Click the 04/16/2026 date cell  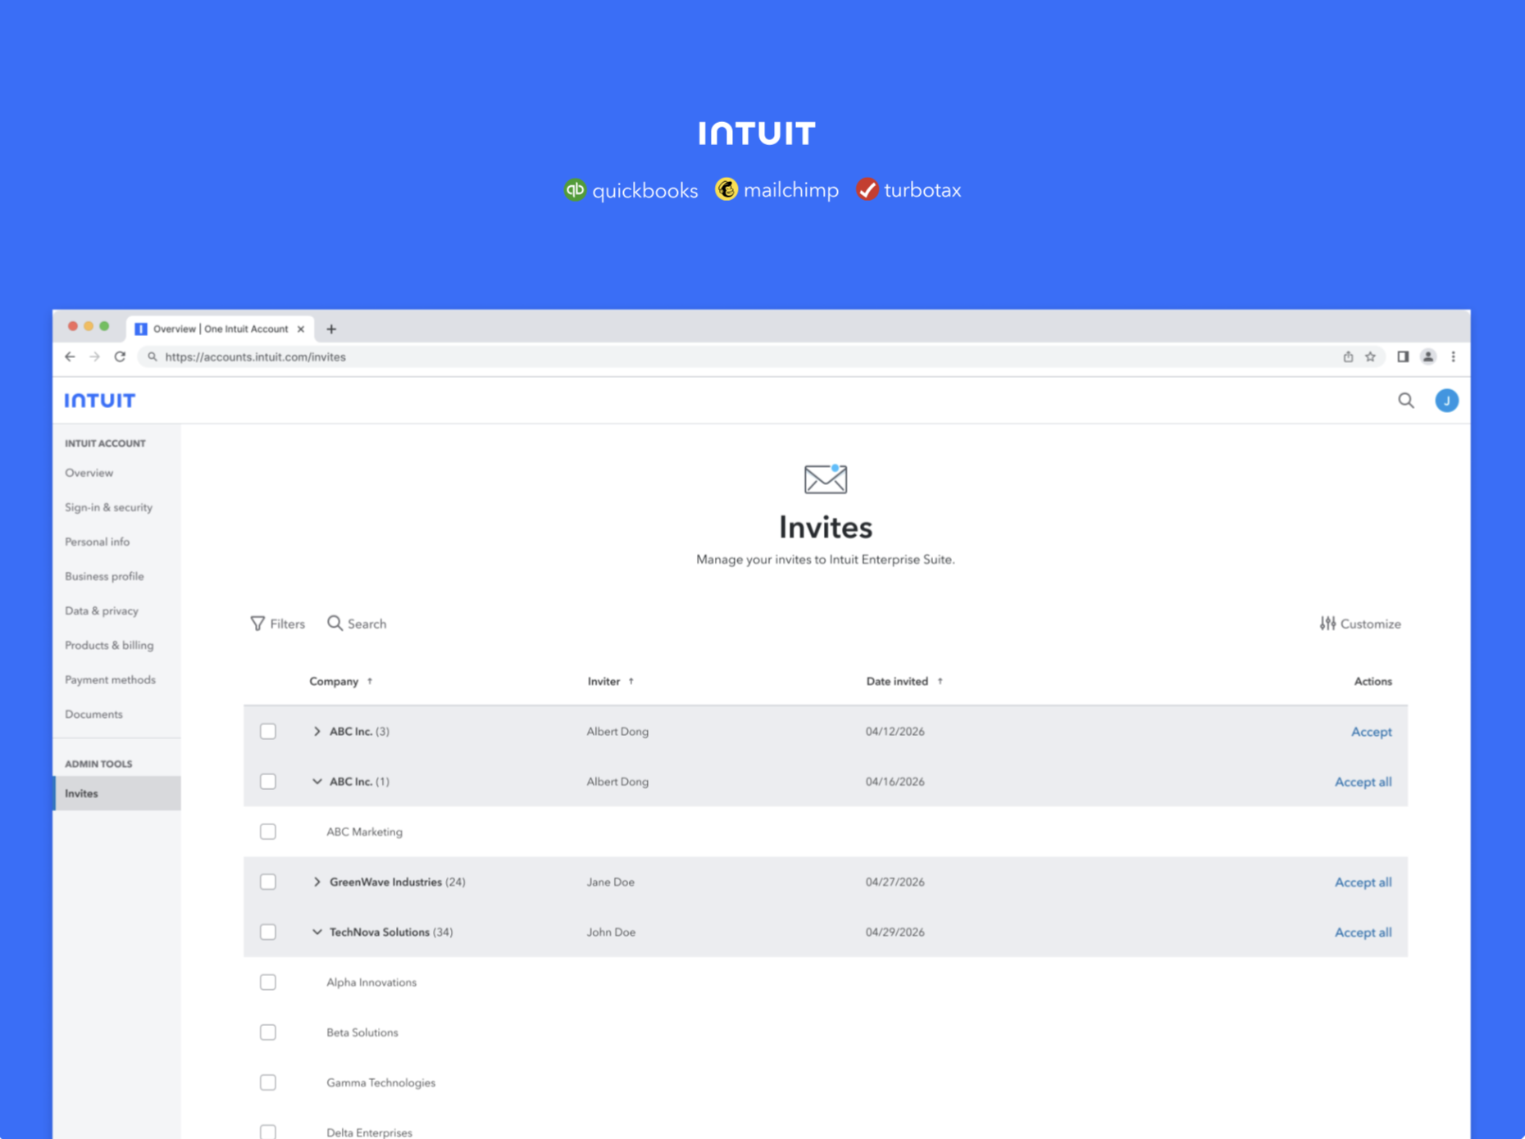895,782
